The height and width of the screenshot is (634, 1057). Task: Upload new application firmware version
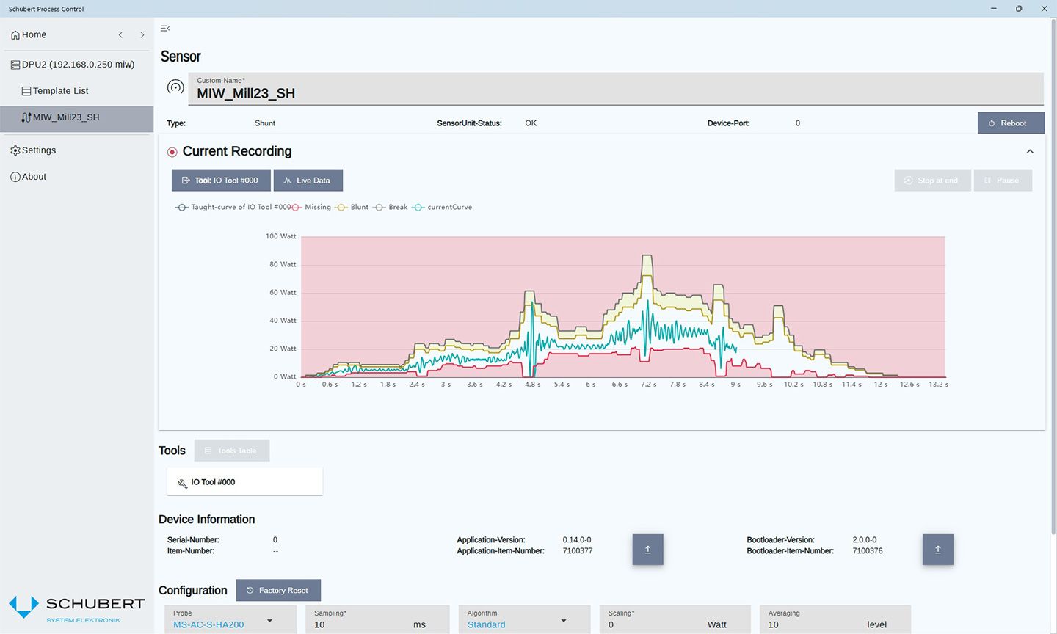[648, 550]
